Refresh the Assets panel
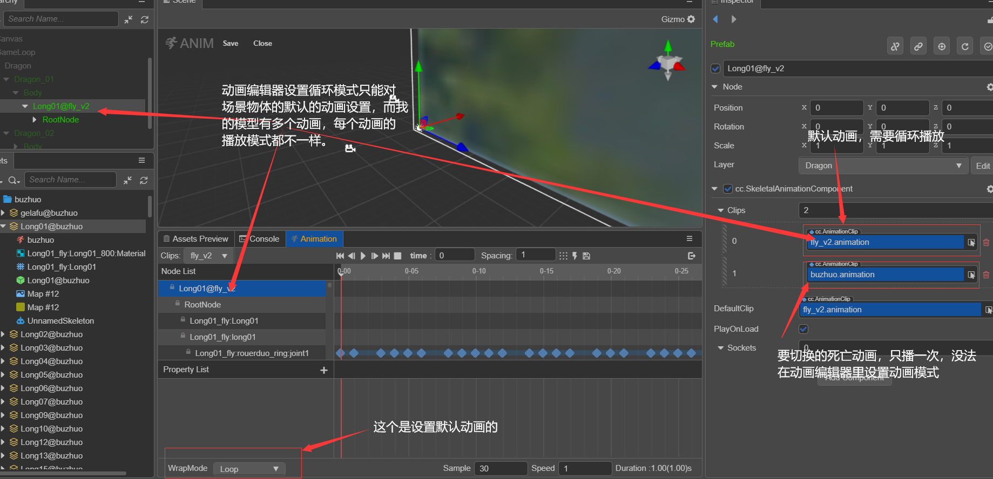The width and height of the screenshot is (993, 479). tap(144, 180)
